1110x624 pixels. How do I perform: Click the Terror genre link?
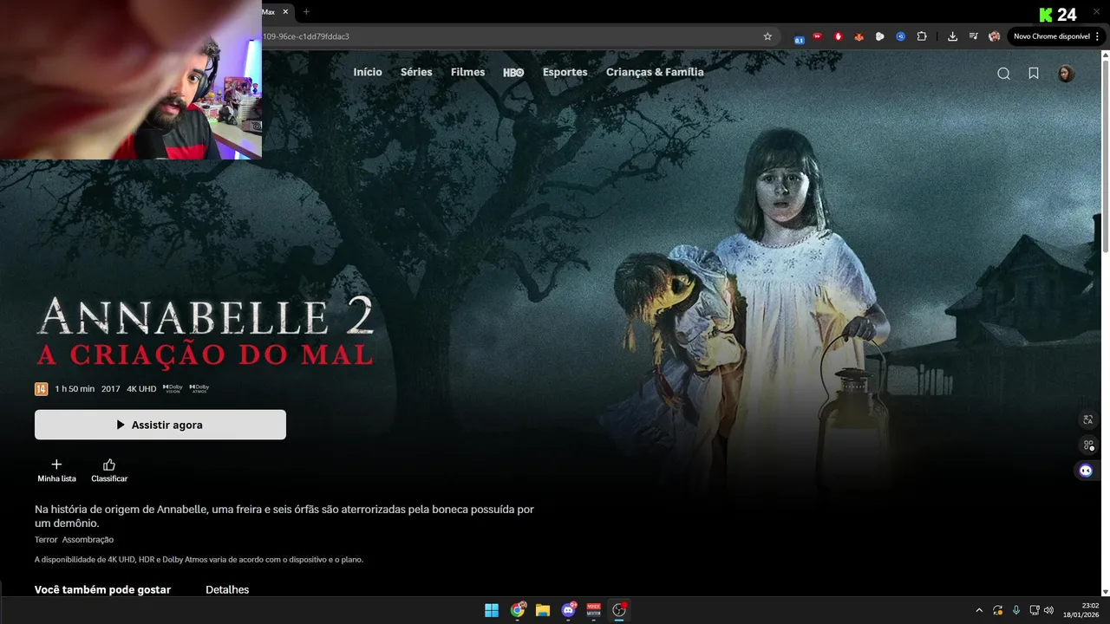pos(46,539)
